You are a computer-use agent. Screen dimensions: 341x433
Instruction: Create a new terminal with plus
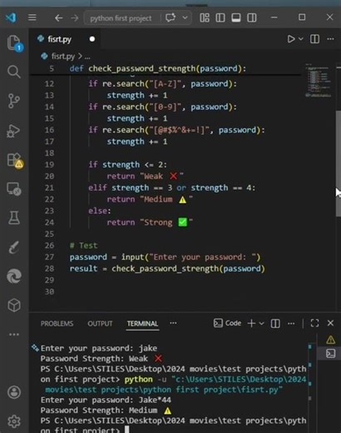251,323
